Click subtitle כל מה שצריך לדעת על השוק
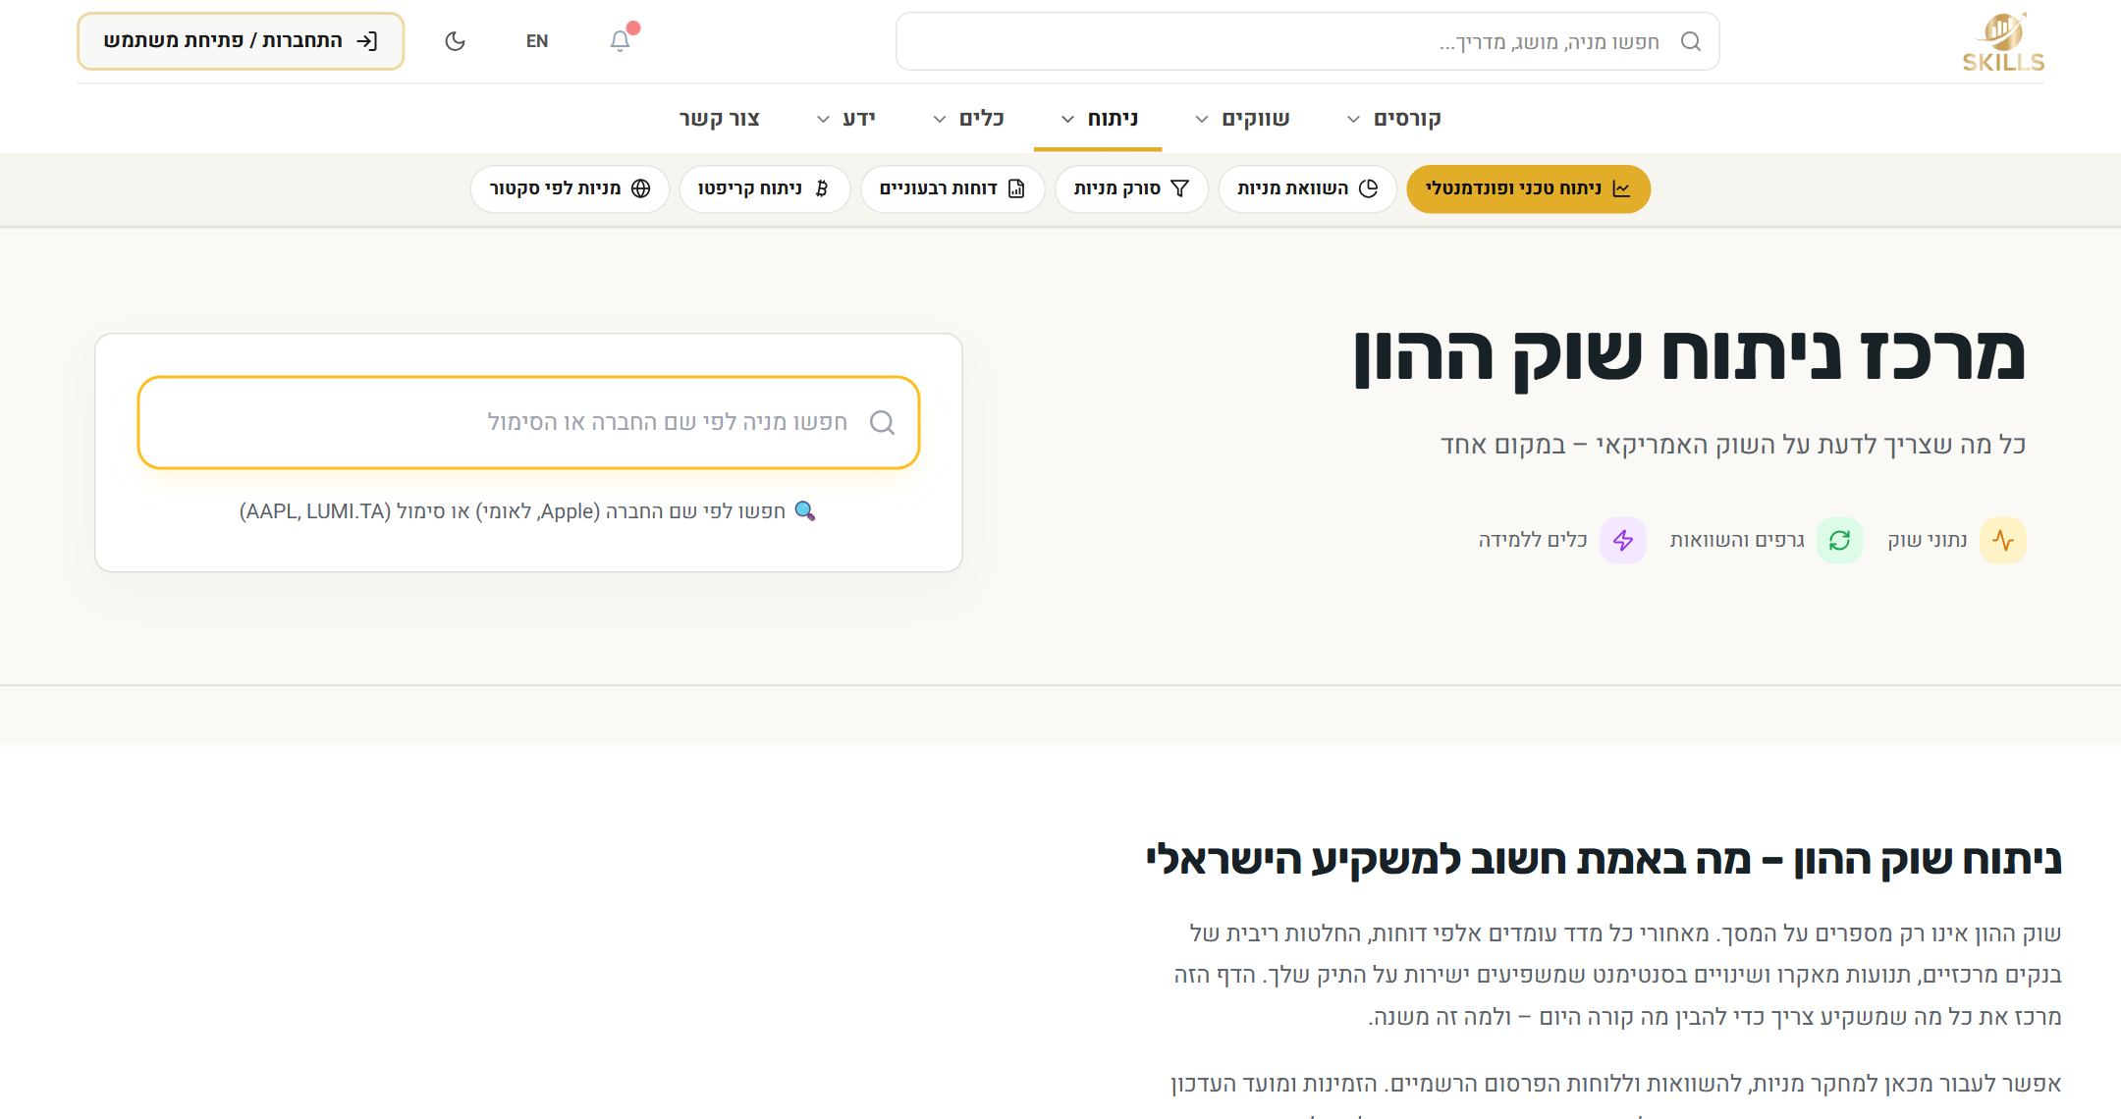The height and width of the screenshot is (1119, 2121). pos(1733,445)
